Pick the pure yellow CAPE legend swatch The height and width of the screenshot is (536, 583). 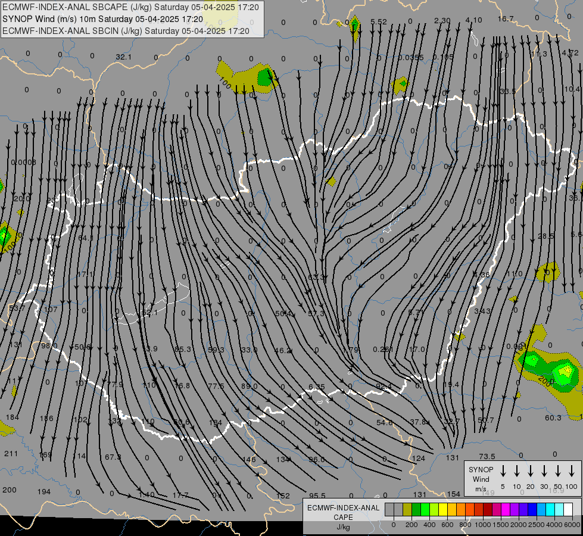point(443,510)
